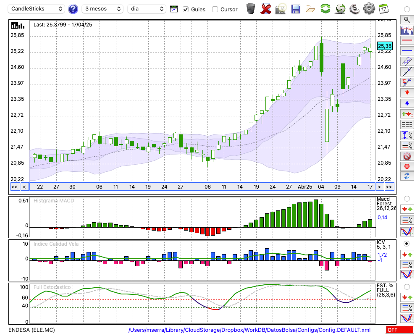Click the ICV panel lines-percent button
This screenshot has height=336, width=420.
click(x=407, y=265)
